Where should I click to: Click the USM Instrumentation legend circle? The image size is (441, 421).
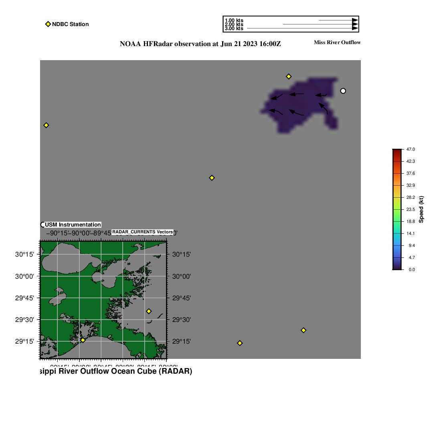pos(43,225)
